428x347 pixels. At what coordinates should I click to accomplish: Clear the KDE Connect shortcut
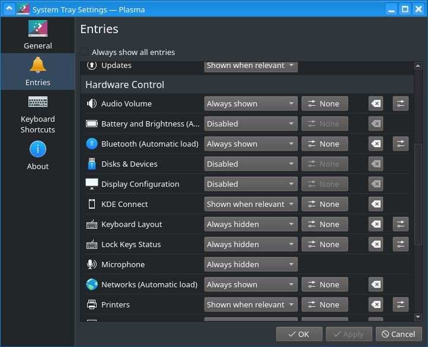[376, 204]
